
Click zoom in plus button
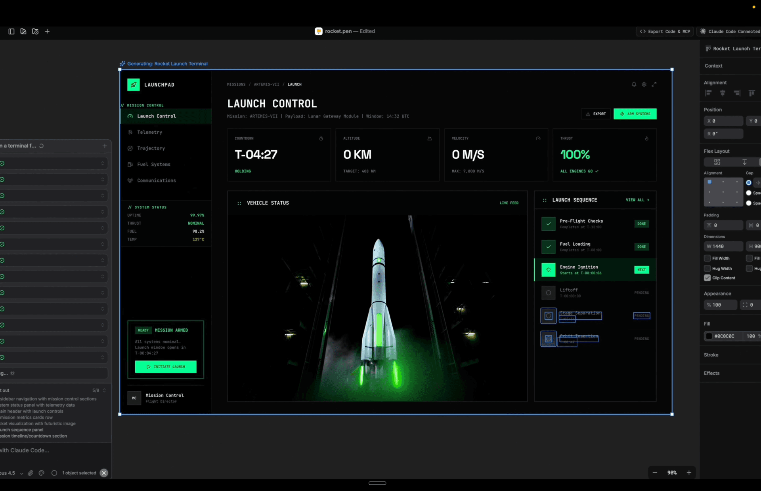point(689,472)
